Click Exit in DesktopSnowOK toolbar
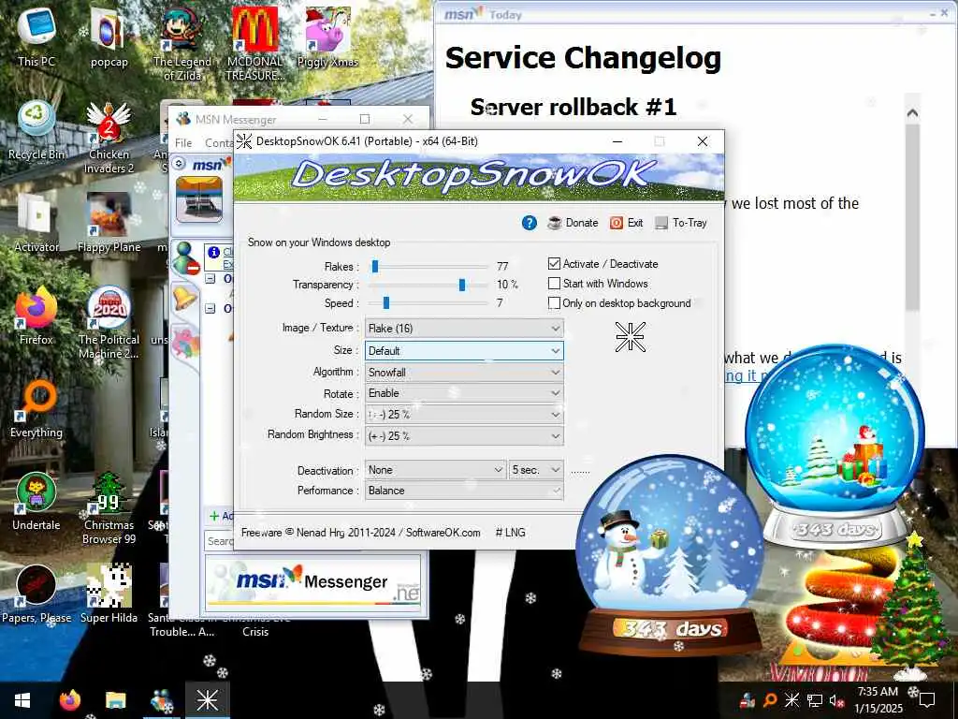Viewport: 958px width, 719px height. pos(626,223)
